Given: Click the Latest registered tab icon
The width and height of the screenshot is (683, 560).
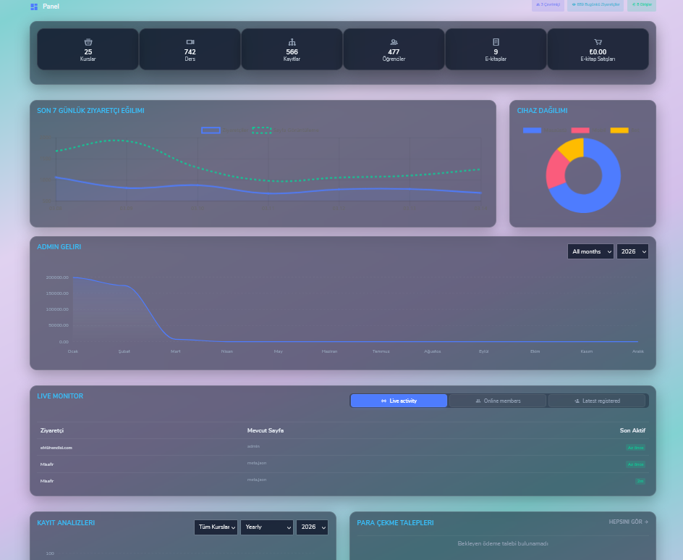Looking at the screenshot, I should [x=577, y=401].
